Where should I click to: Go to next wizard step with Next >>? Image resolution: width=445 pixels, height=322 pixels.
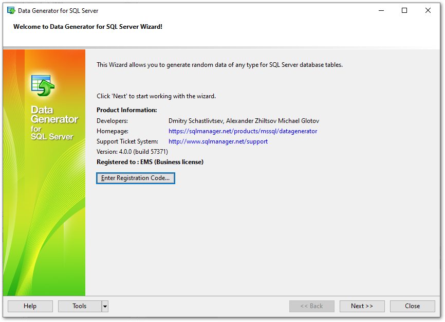coord(362,306)
